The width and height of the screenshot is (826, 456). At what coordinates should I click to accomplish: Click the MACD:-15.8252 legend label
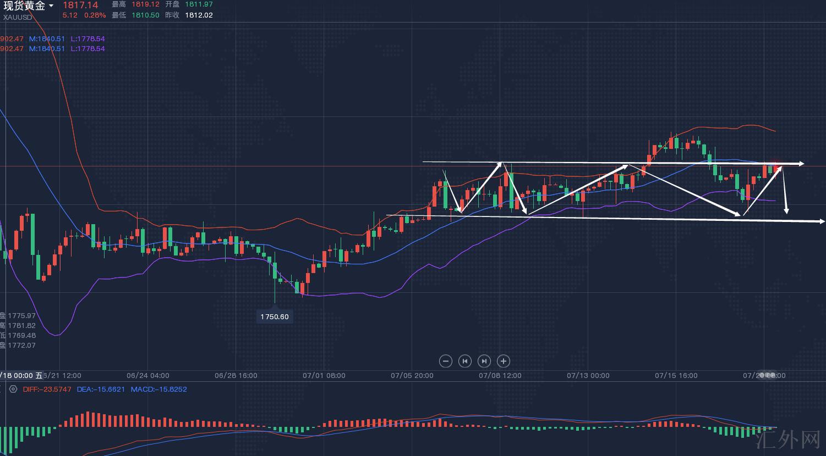click(x=158, y=389)
